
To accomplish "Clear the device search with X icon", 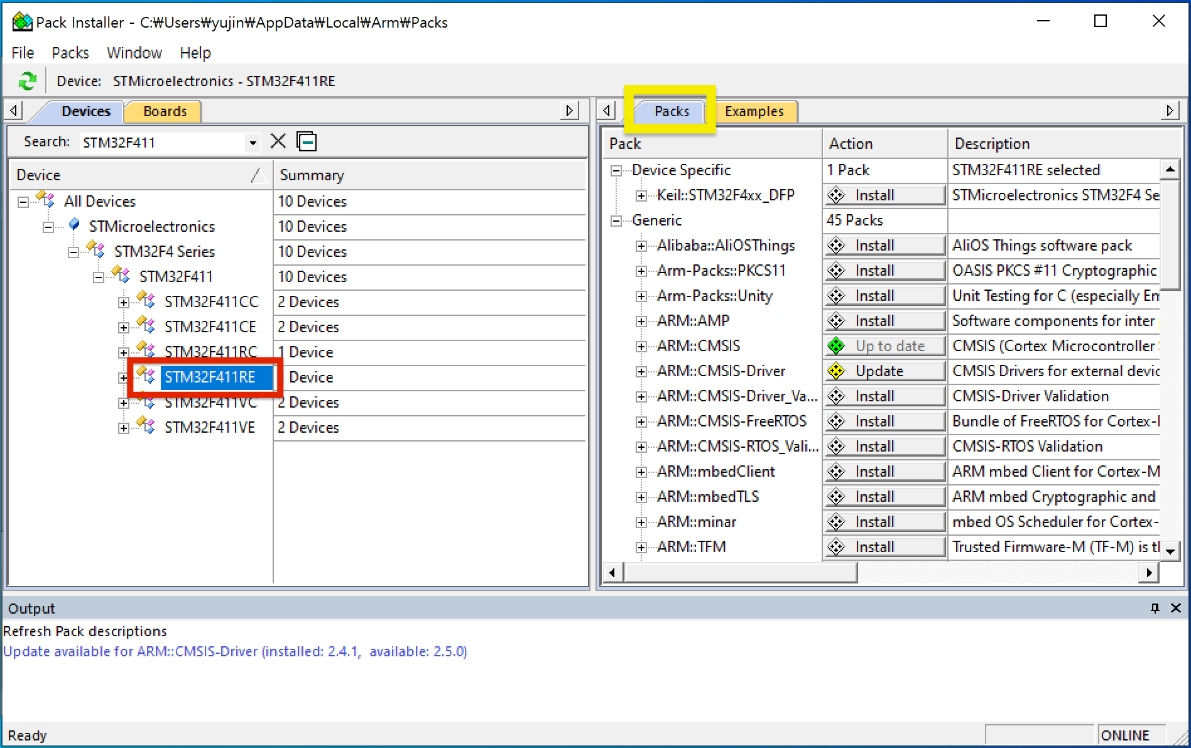I will [x=278, y=141].
